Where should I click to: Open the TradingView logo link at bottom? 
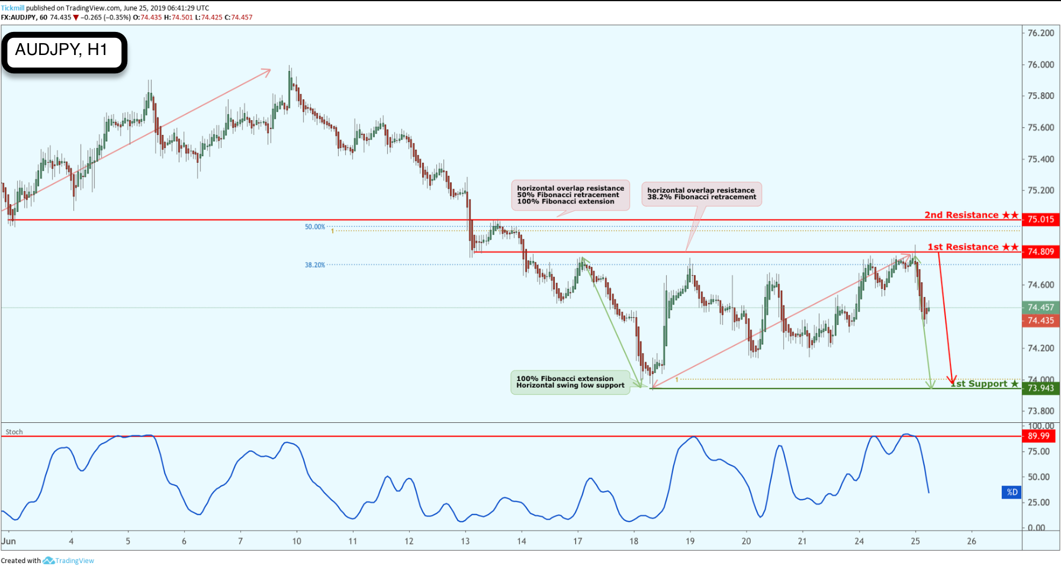(68, 561)
